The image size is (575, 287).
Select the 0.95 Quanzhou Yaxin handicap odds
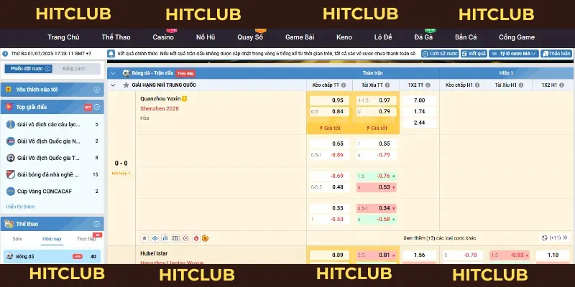click(329, 100)
